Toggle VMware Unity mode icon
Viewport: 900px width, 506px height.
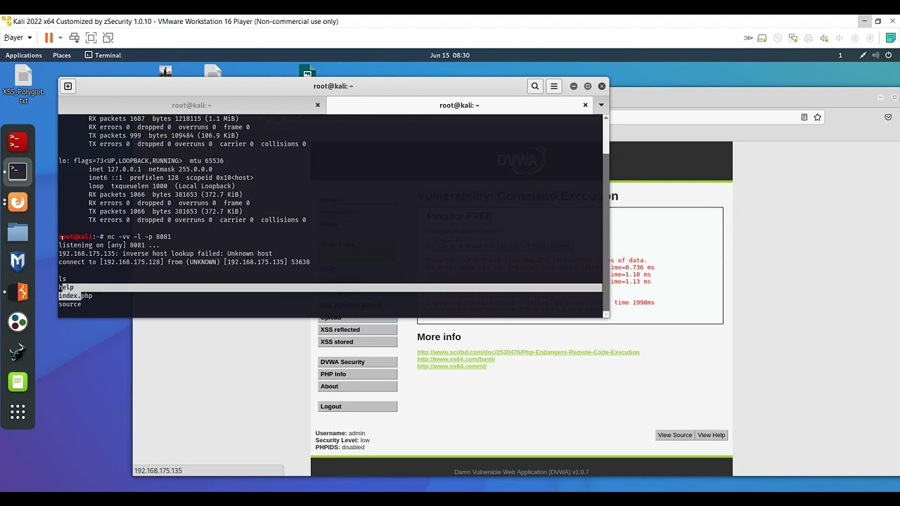tap(108, 38)
